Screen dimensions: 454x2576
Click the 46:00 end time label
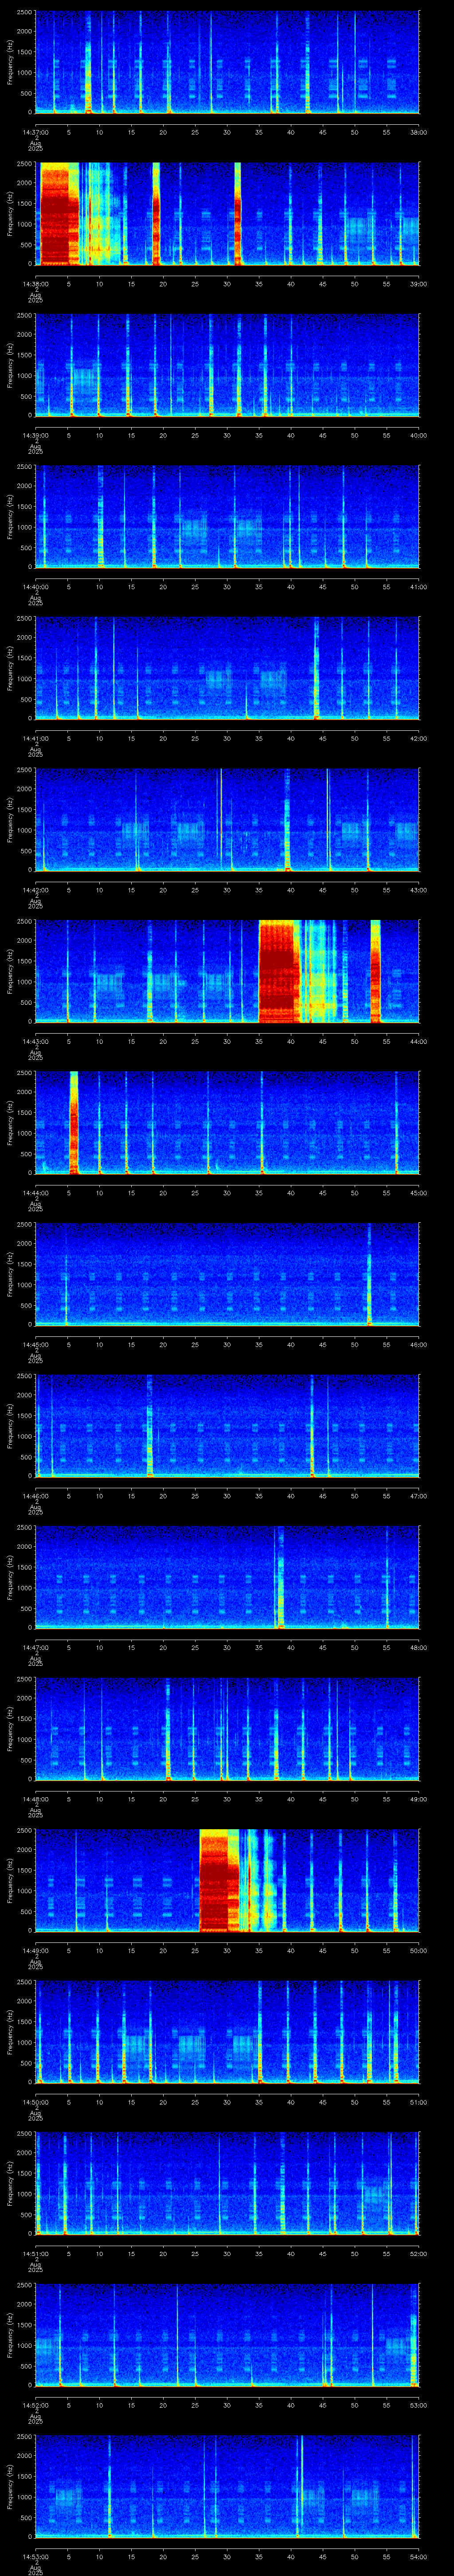point(419,1344)
